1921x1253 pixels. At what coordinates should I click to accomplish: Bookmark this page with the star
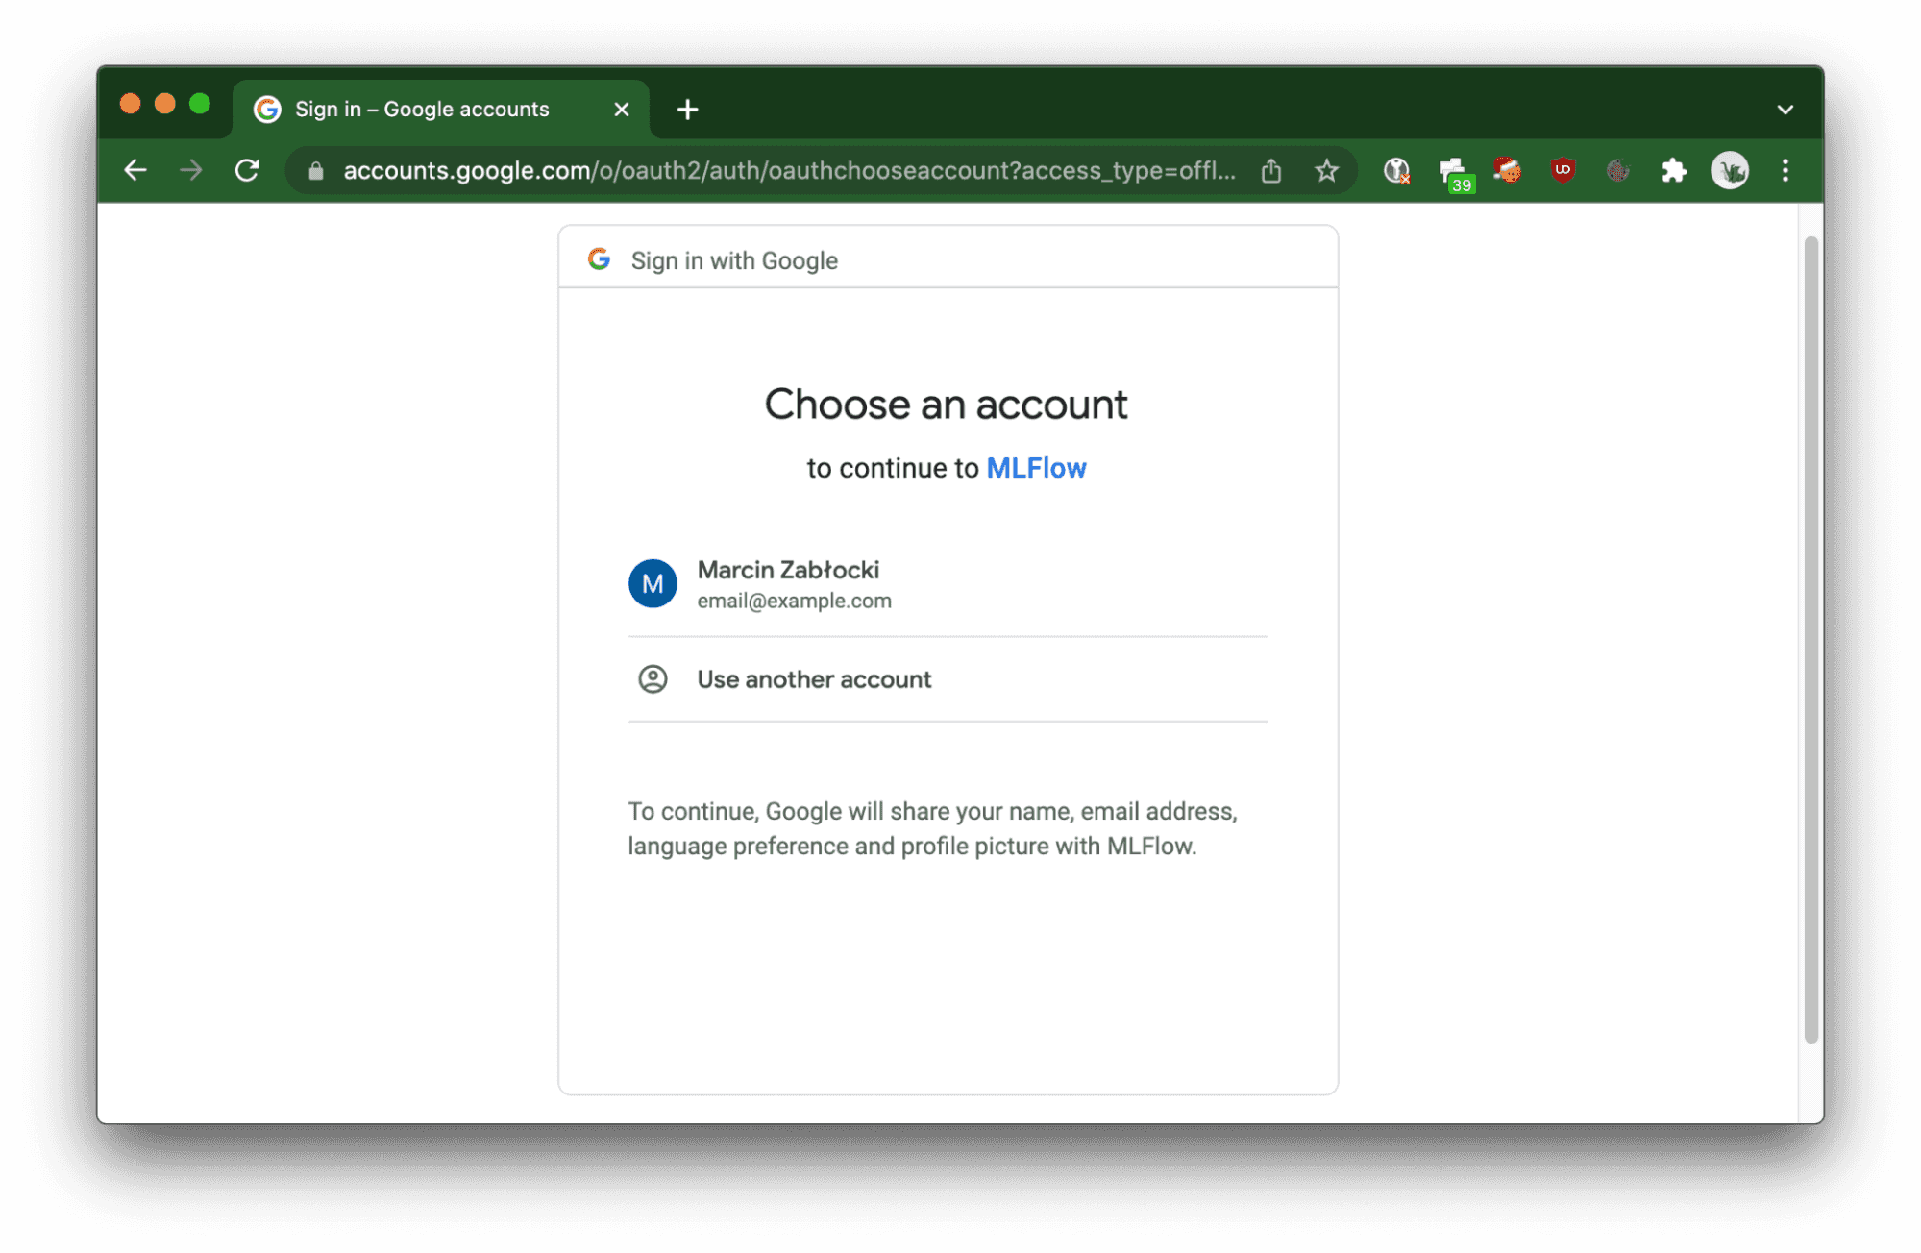[x=1327, y=170]
